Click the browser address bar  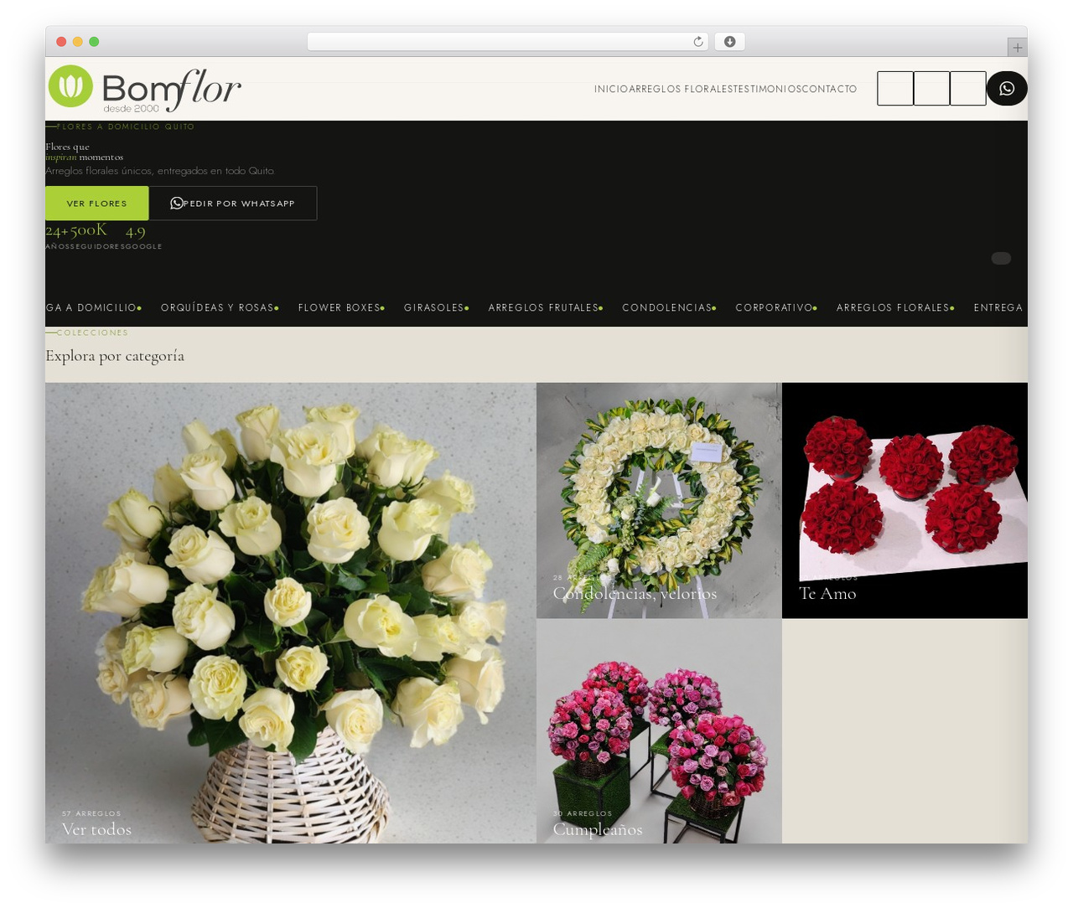tap(508, 42)
